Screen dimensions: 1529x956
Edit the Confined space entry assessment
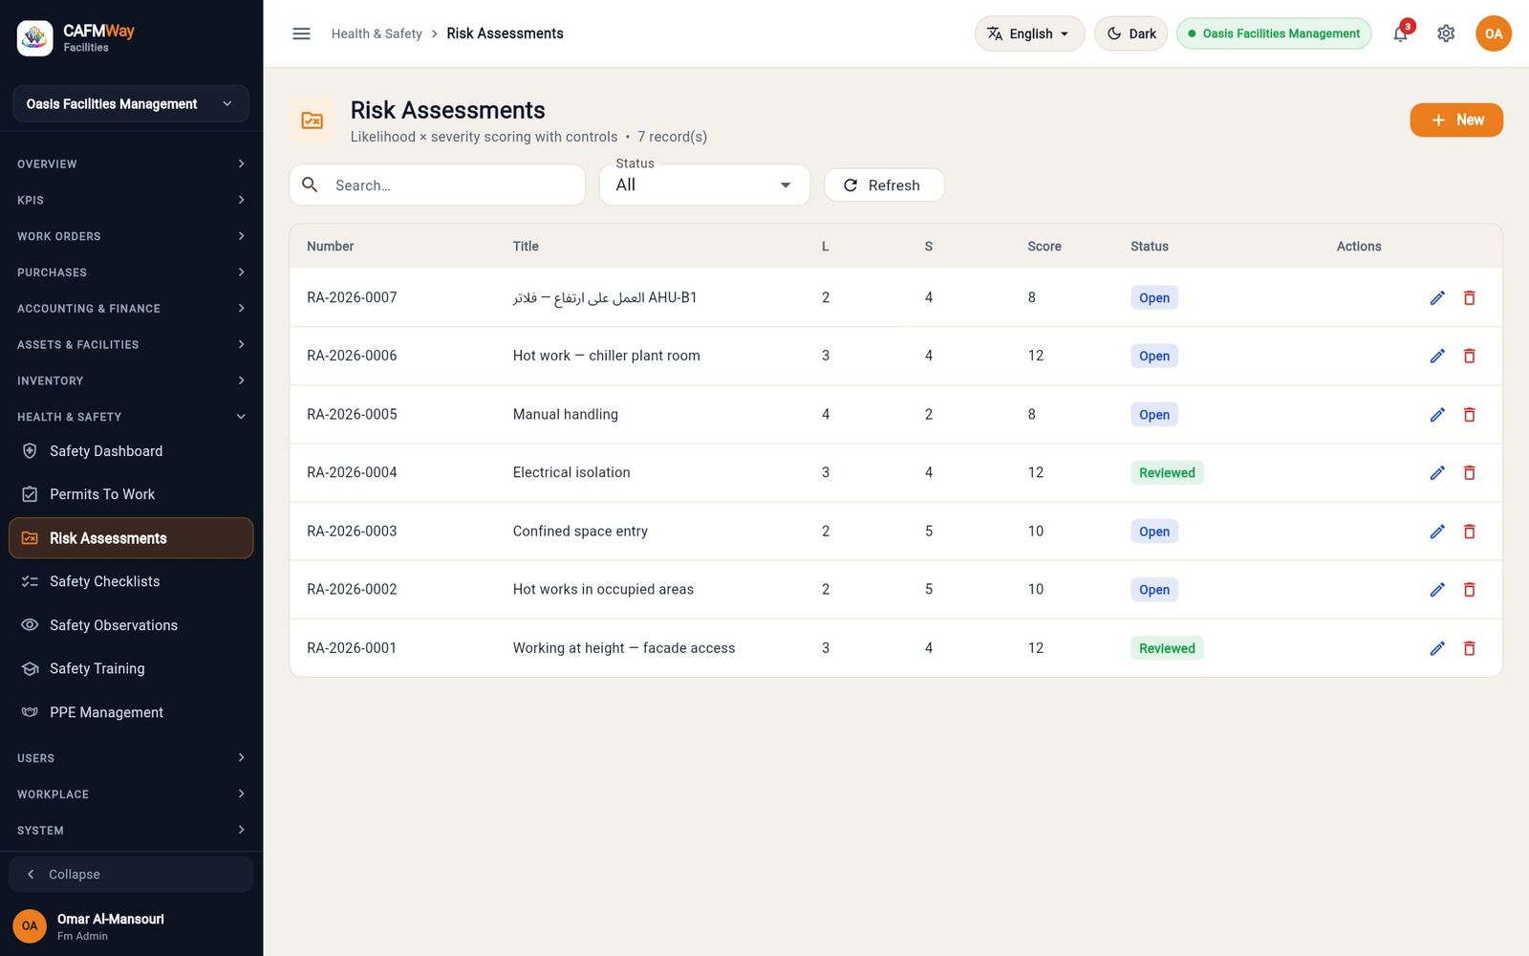coord(1437,531)
